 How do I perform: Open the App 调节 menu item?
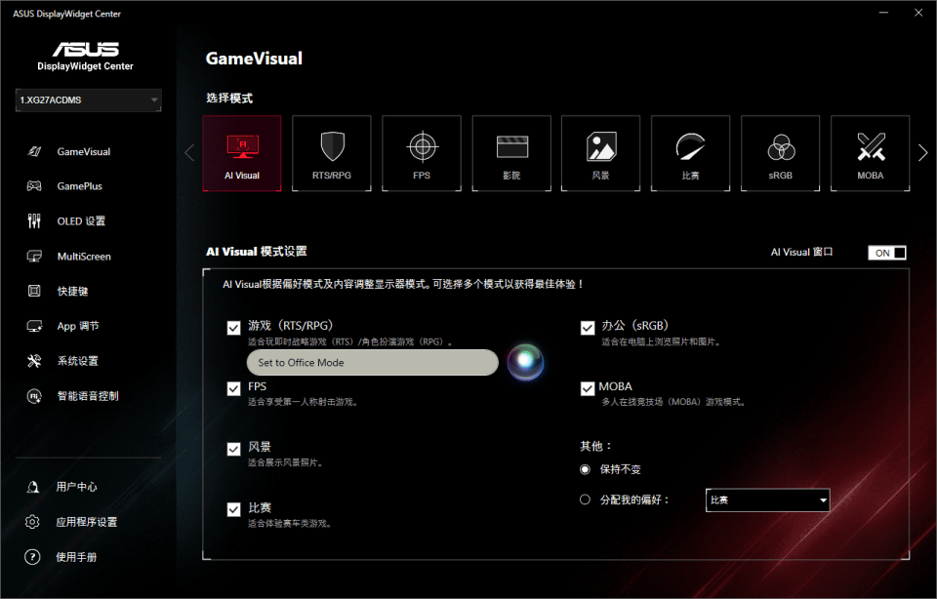[x=78, y=326]
